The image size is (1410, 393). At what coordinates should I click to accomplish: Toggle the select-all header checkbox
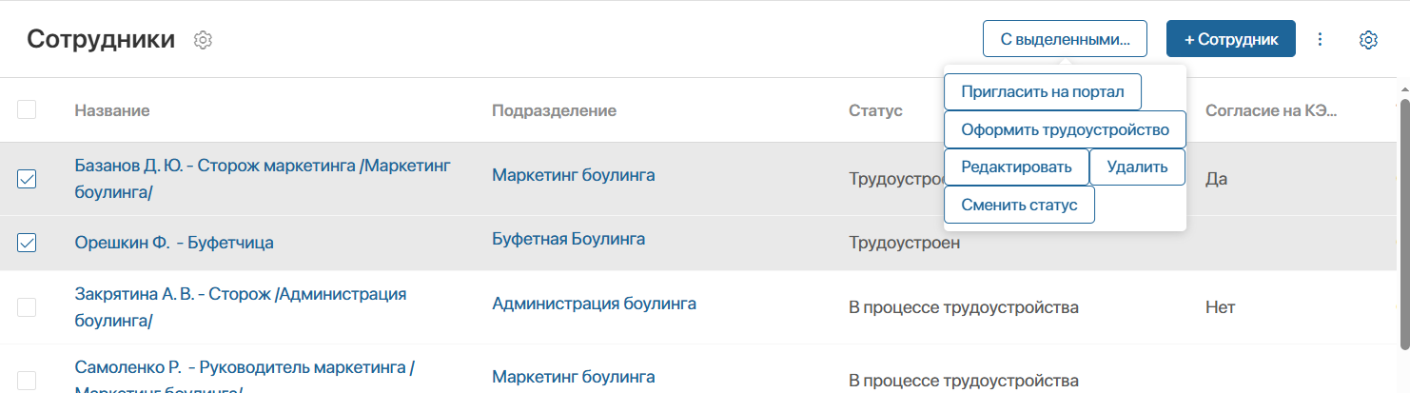pyautogui.click(x=27, y=110)
